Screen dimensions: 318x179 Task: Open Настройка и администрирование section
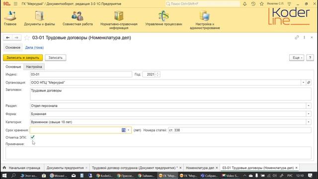pos(205,20)
